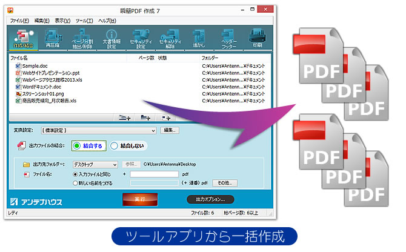Click the add-file button below the file list
Image resolution: width=406 pixels, height=252 pixels.
[125, 118]
